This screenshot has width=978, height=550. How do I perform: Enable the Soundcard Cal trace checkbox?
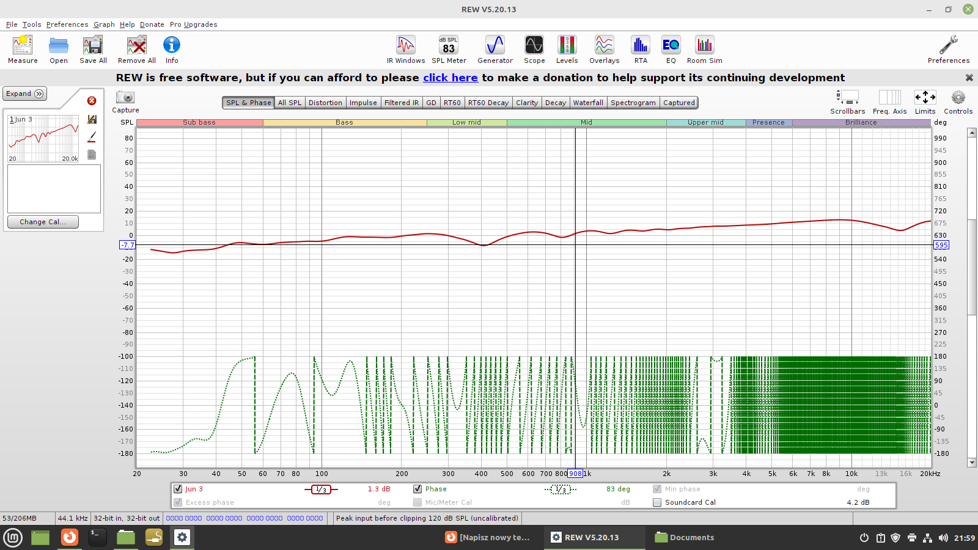pos(657,502)
